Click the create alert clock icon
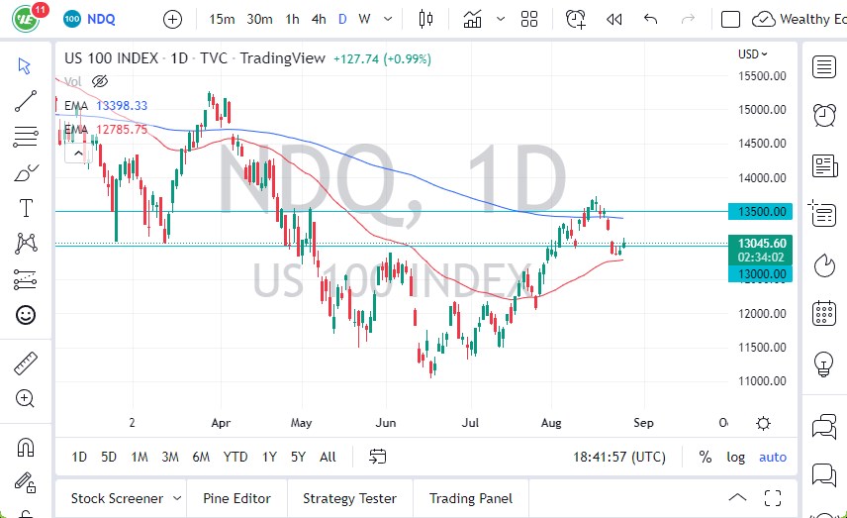Screen dimensions: 847x518 click(575, 19)
